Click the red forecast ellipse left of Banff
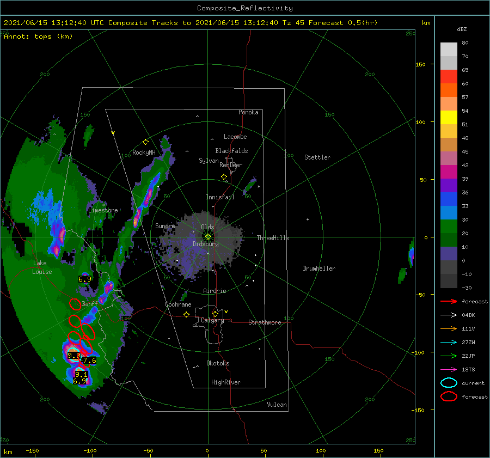The width and height of the screenshot is (490, 458). point(75,304)
